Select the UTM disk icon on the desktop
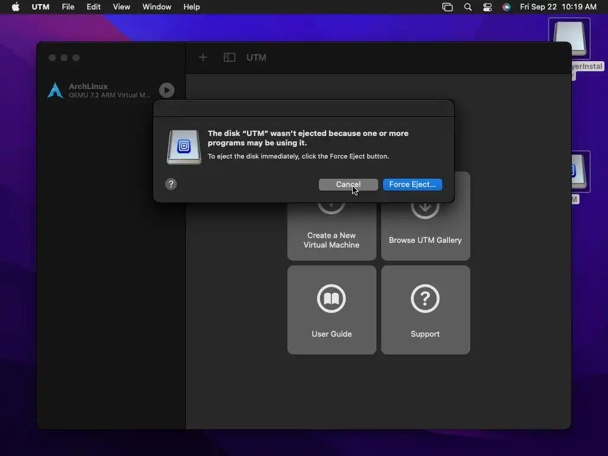 point(580,172)
